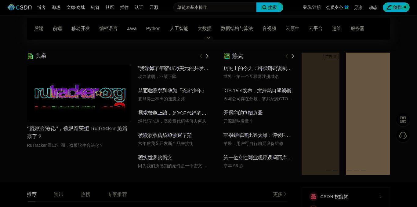
Task: Open 问答 in top navigation
Action: pyautogui.click(x=95, y=7)
